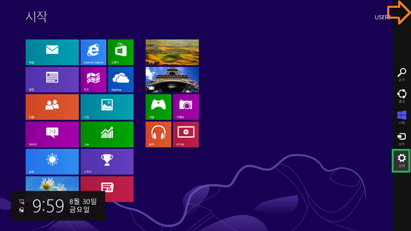Open the Maps tile
411x231 pixels.
click(x=93, y=80)
